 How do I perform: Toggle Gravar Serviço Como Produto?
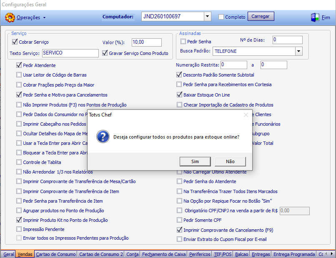[105, 53]
